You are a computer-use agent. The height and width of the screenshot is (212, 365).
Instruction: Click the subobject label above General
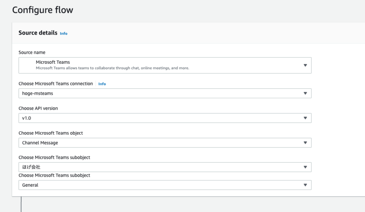(54, 175)
